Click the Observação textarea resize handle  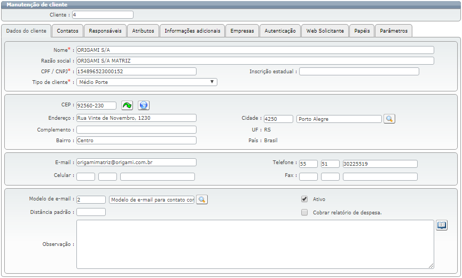[x=431, y=266]
